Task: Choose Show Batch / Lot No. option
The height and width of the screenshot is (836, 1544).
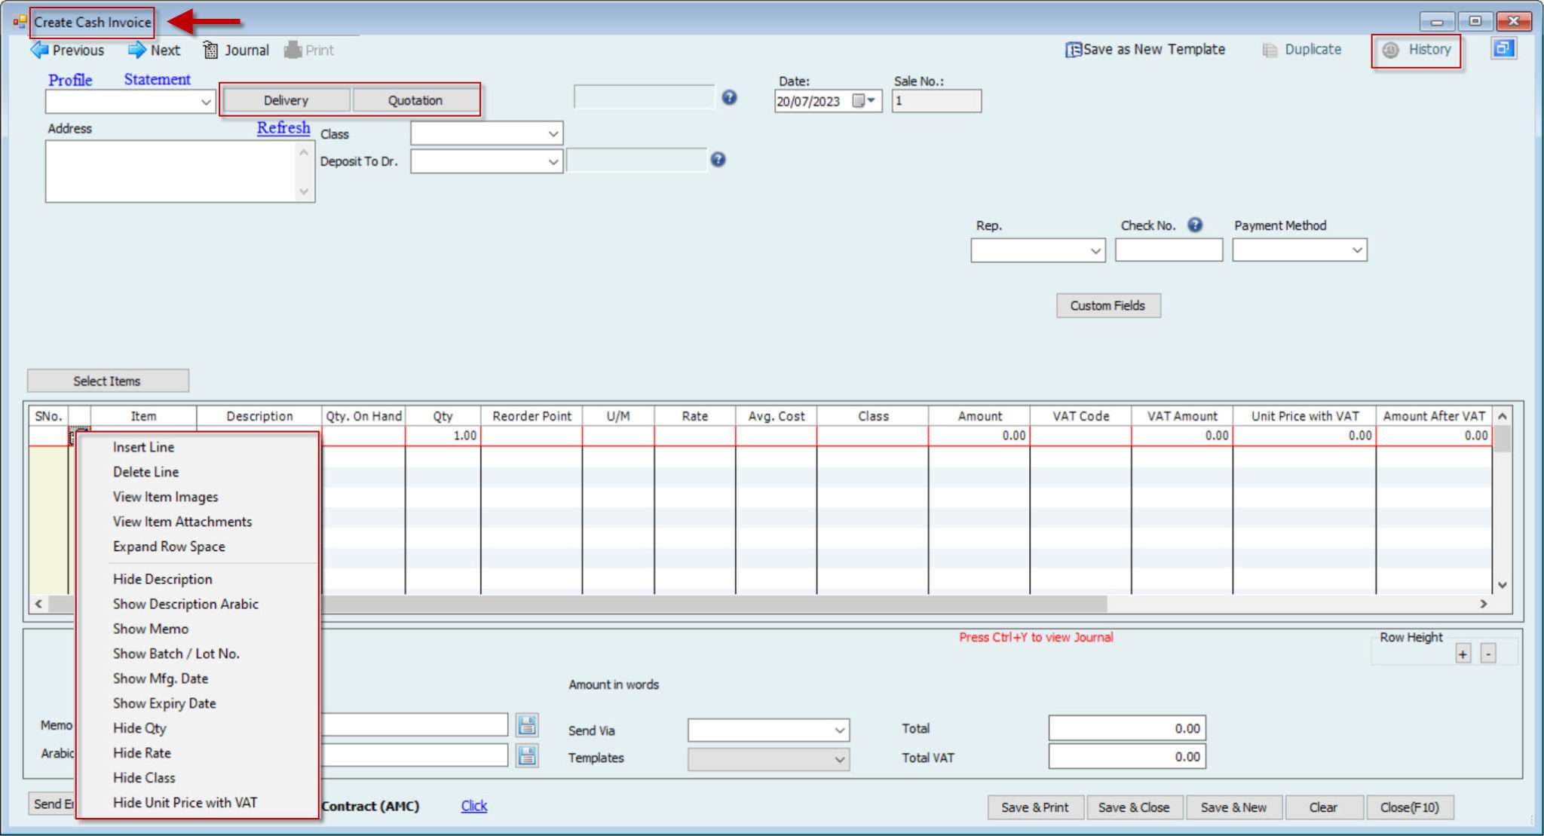Action: 176,654
